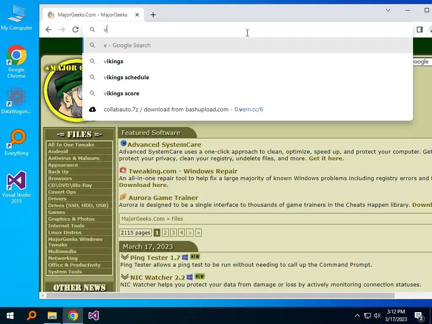
Task: Open Tweaking.com - Windows Repair link
Action: coord(183,171)
